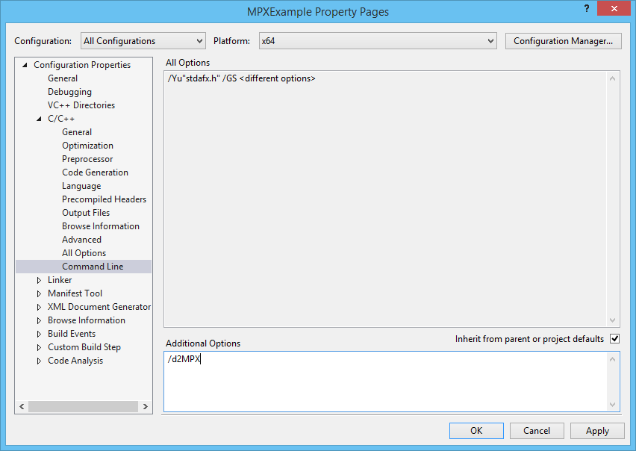Click the All Options scrollbar down arrow
This screenshot has height=451, width=636.
(x=614, y=320)
